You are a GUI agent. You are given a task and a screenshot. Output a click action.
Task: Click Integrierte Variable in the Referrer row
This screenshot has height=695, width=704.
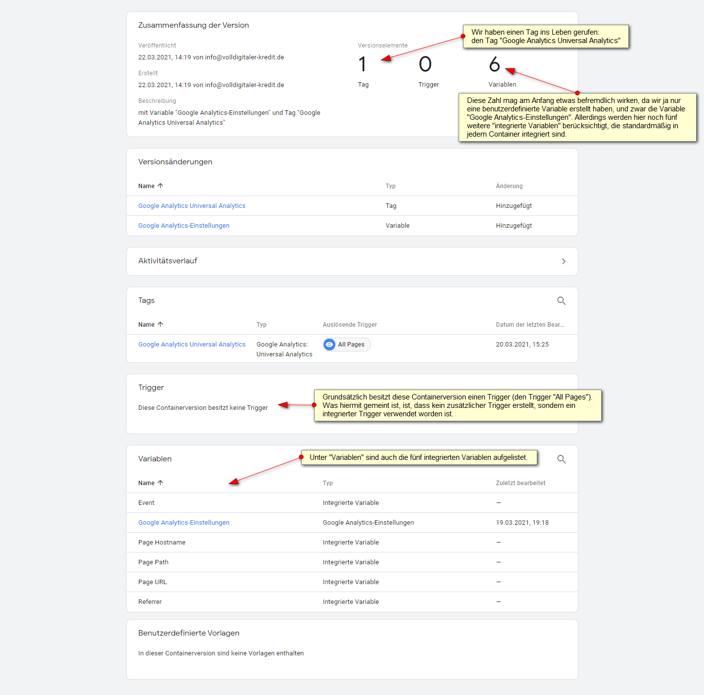[x=351, y=602]
